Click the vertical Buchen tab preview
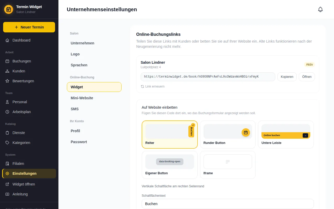Image resolution: width=334 pixels, height=209 pixels. (191, 131)
